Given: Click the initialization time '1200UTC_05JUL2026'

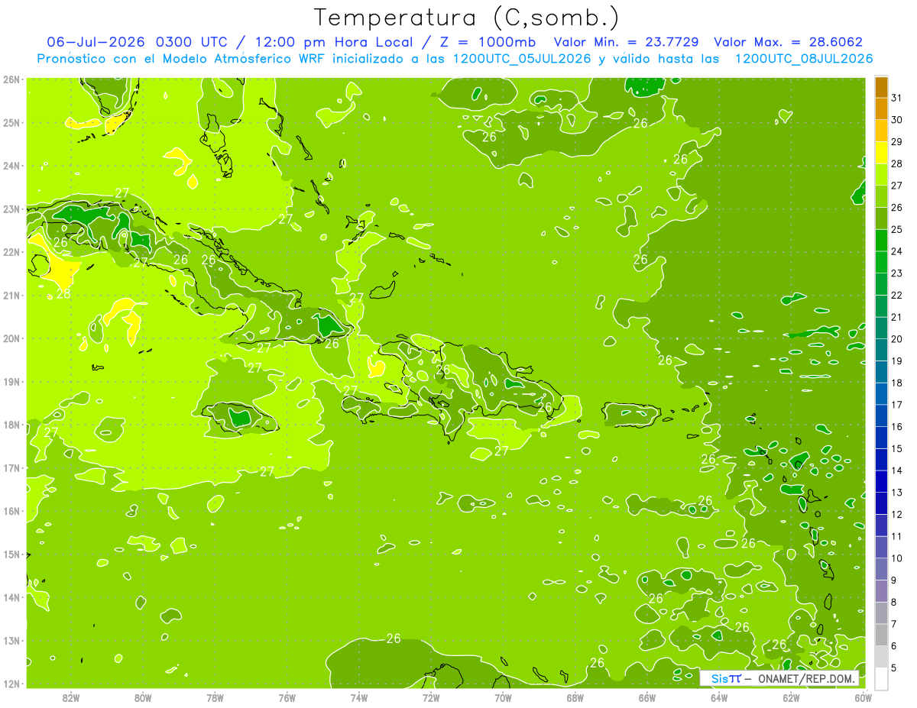Looking at the screenshot, I should tap(522, 59).
